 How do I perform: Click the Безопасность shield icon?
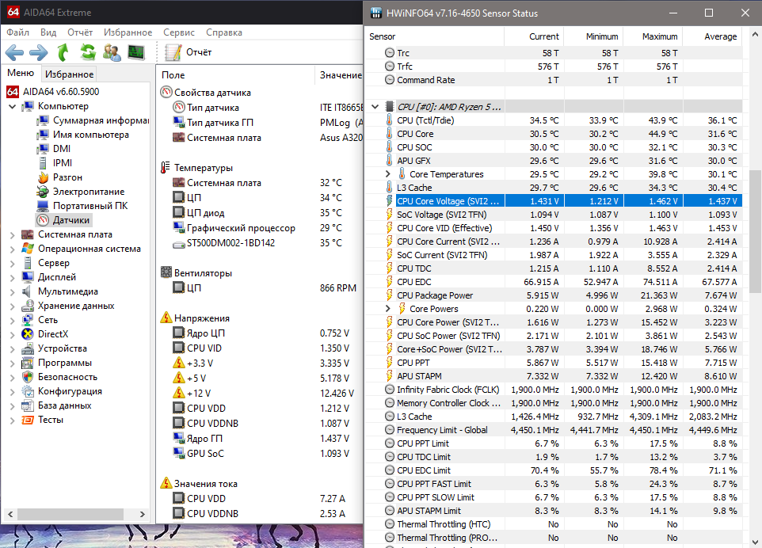[28, 377]
